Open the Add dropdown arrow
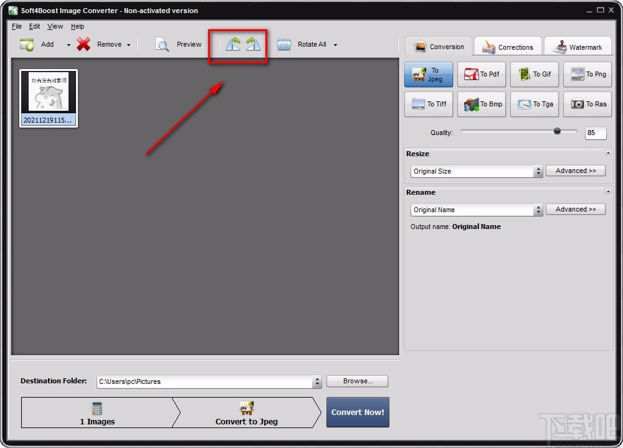This screenshot has height=448, width=623. 69,45
